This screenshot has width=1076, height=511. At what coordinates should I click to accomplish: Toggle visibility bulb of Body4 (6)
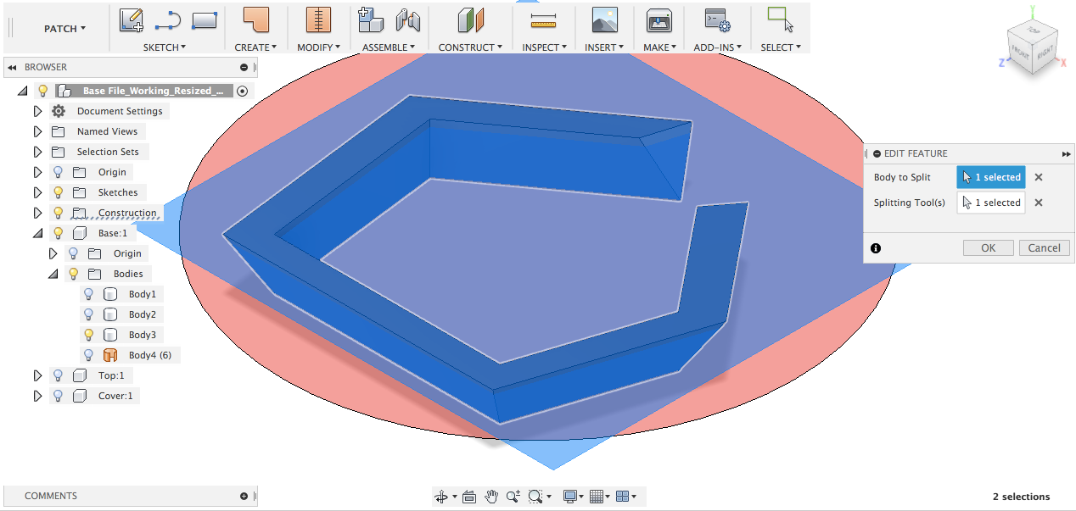point(88,355)
